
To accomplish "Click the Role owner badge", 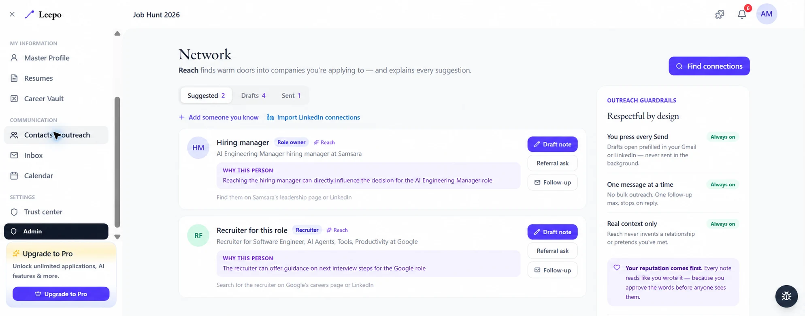I will coord(291,142).
